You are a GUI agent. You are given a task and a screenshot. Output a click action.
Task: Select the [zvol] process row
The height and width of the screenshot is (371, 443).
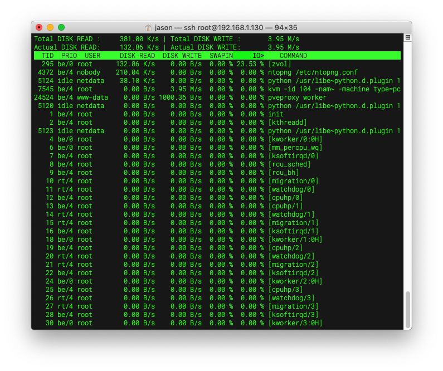[217, 64]
